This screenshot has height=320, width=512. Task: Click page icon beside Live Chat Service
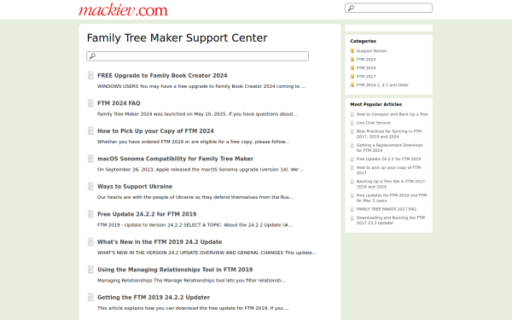tap(352, 123)
